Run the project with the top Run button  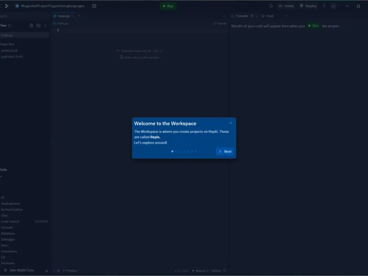(168, 6)
